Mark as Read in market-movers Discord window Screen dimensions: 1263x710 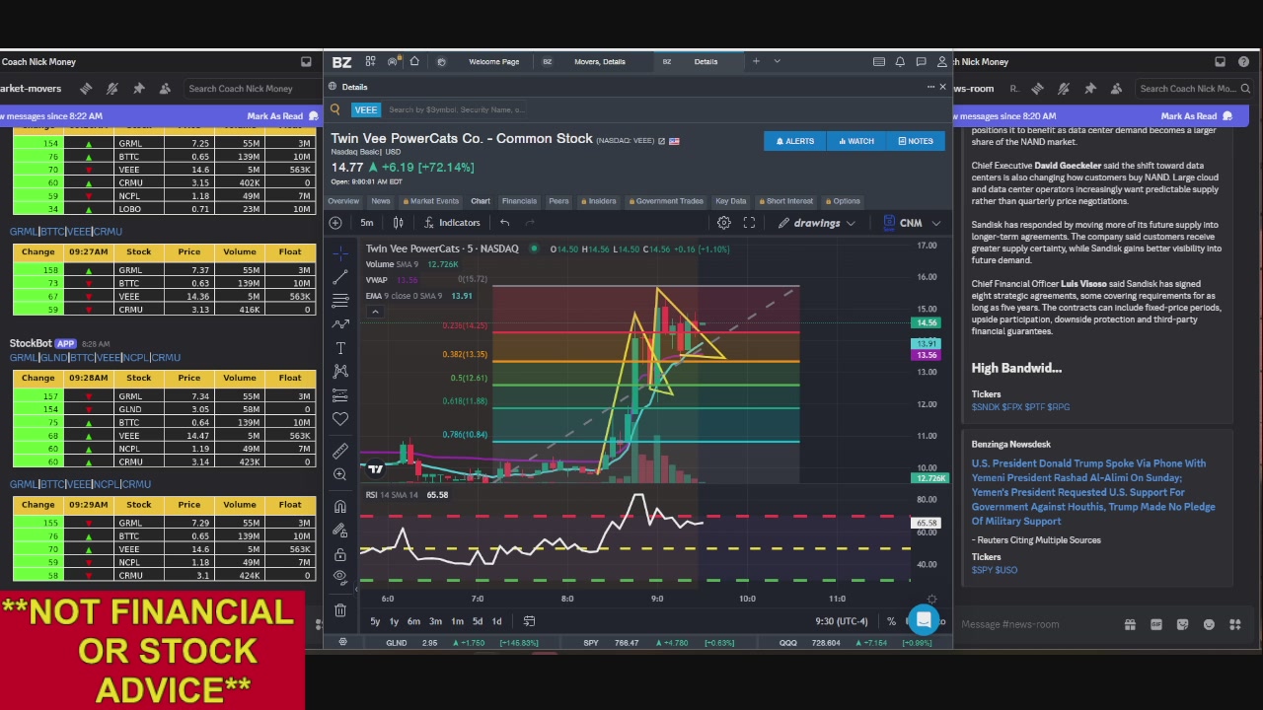point(275,116)
